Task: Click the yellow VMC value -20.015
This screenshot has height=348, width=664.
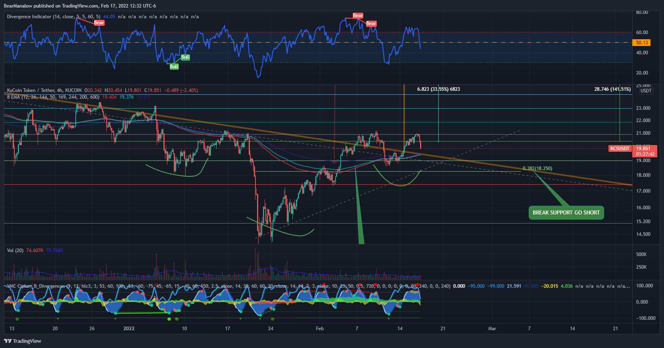Action: click(x=550, y=286)
